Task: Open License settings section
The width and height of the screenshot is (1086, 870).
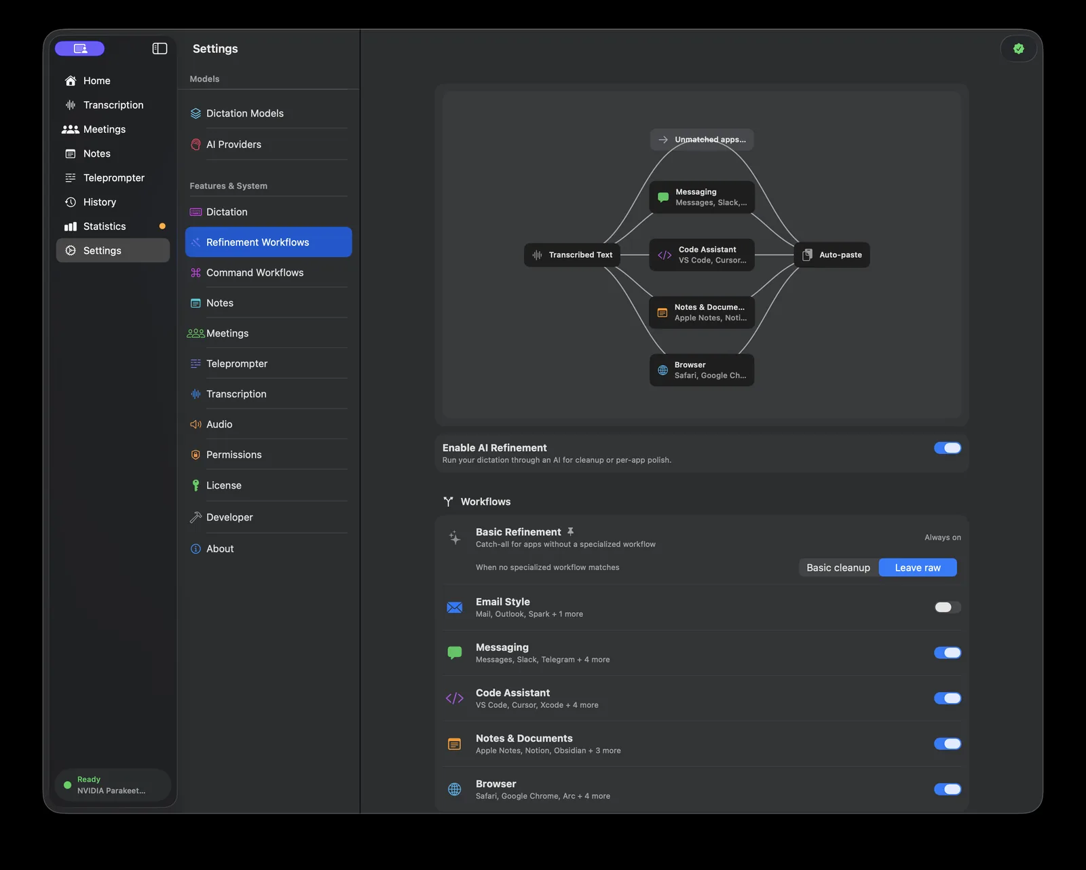Action: 268,485
